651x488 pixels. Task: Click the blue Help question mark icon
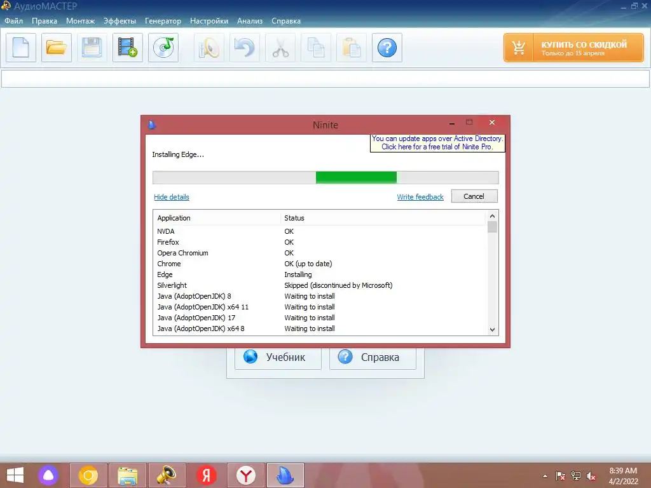(387, 48)
